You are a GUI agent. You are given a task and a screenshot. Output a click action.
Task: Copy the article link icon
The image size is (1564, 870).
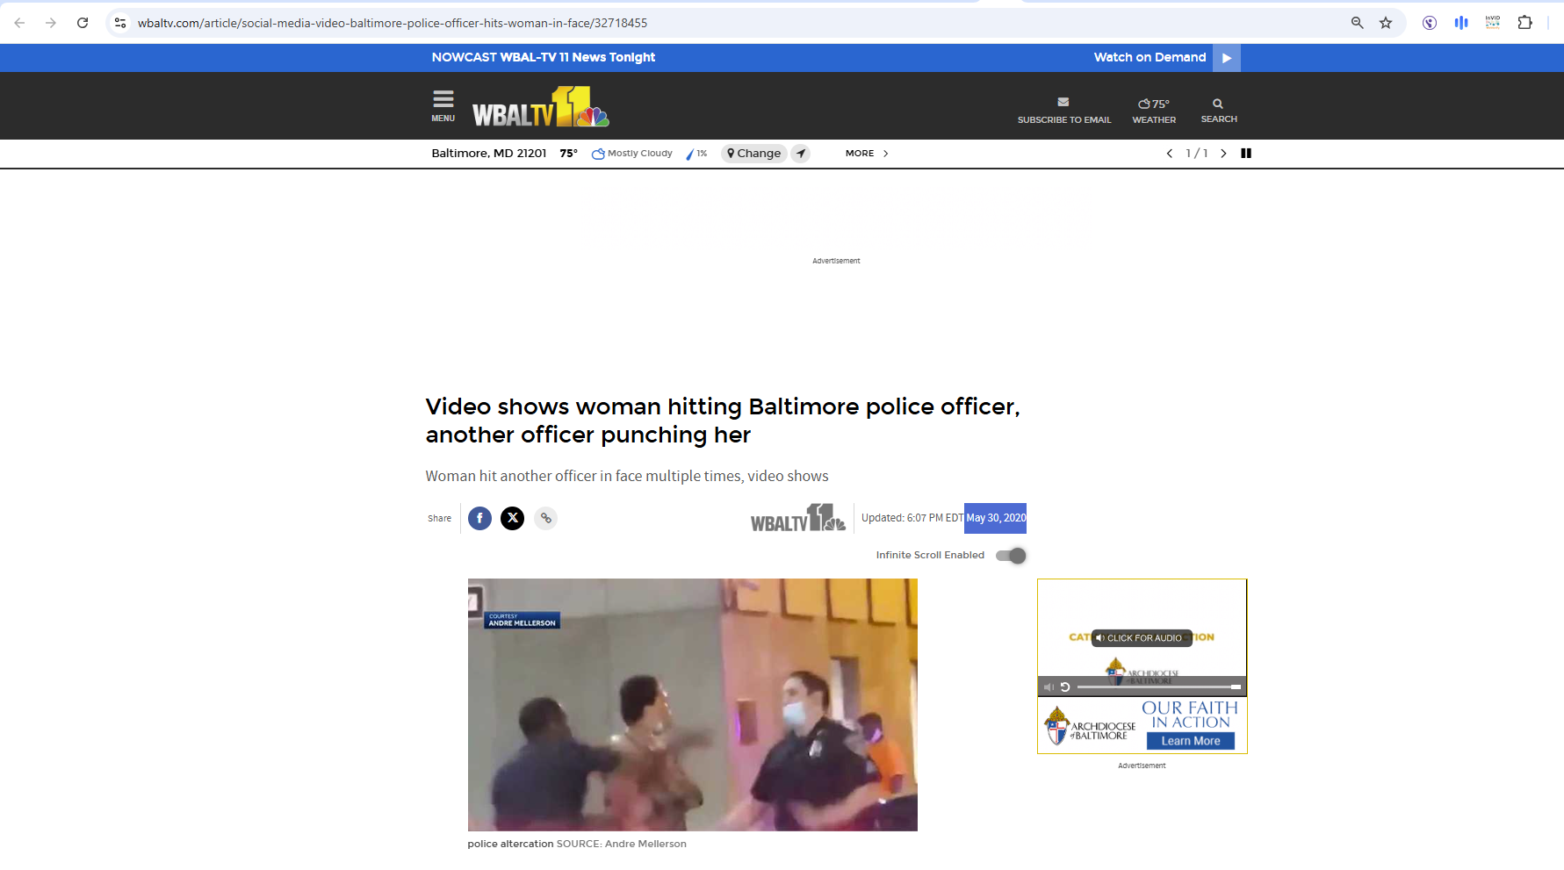click(545, 518)
